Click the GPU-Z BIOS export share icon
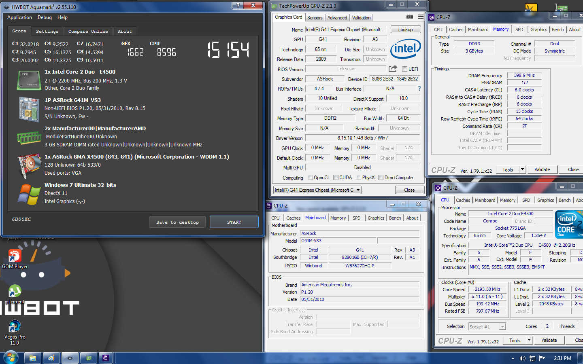Screen dimensions: 583x364 [x=393, y=69]
